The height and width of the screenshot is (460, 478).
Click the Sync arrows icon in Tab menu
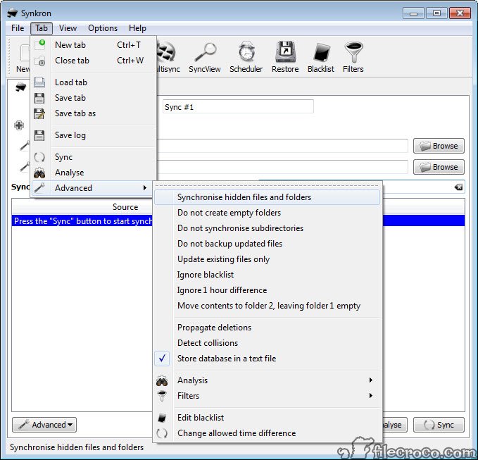tap(39, 157)
